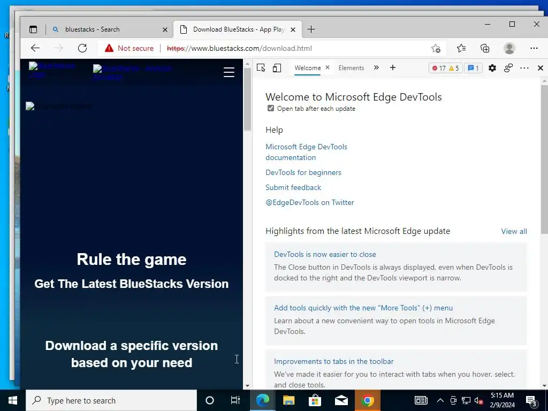
Task: Switch to the Elements DevTools tab
Action: (x=351, y=68)
